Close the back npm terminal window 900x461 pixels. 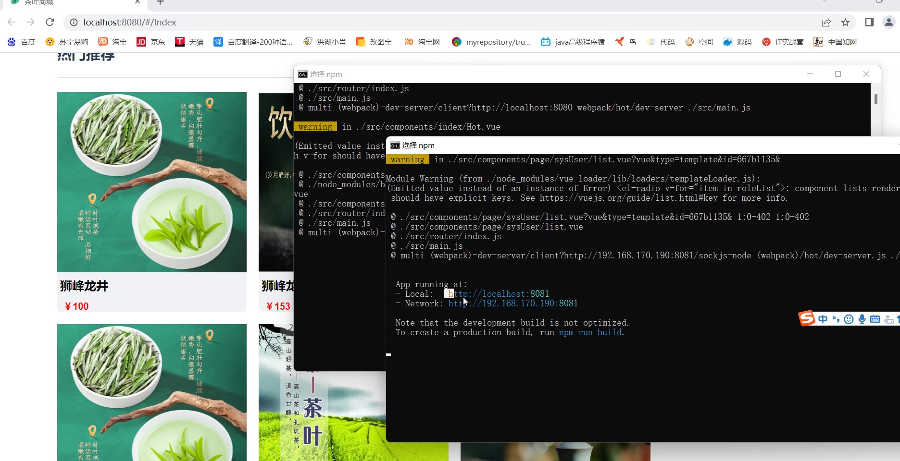click(866, 74)
